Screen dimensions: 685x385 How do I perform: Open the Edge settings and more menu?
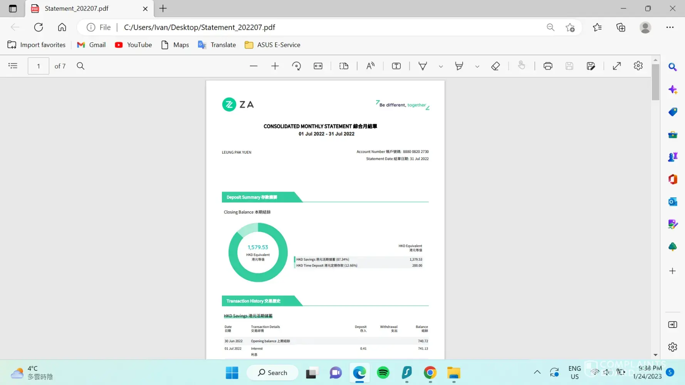pyautogui.click(x=670, y=27)
